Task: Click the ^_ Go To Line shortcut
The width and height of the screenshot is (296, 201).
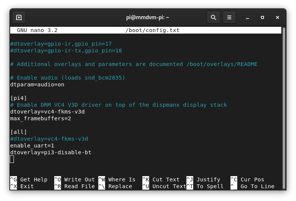Action: [x=252, y=186]
